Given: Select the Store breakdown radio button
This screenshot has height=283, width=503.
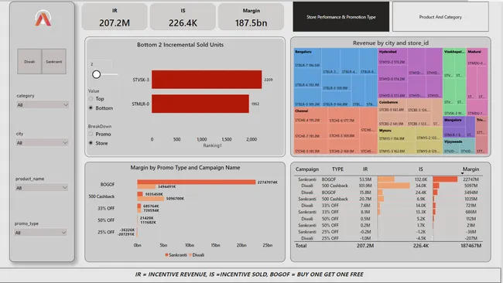Looking at the screenshot, I should pos(91,143).
